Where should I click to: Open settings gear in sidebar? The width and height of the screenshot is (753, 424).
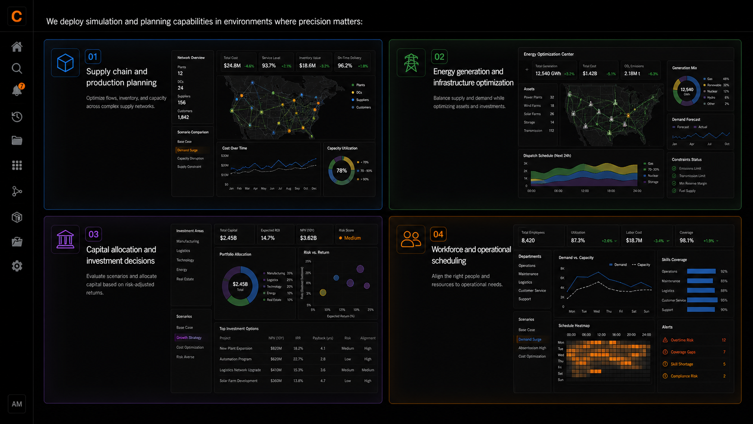[x=17, y=266]
